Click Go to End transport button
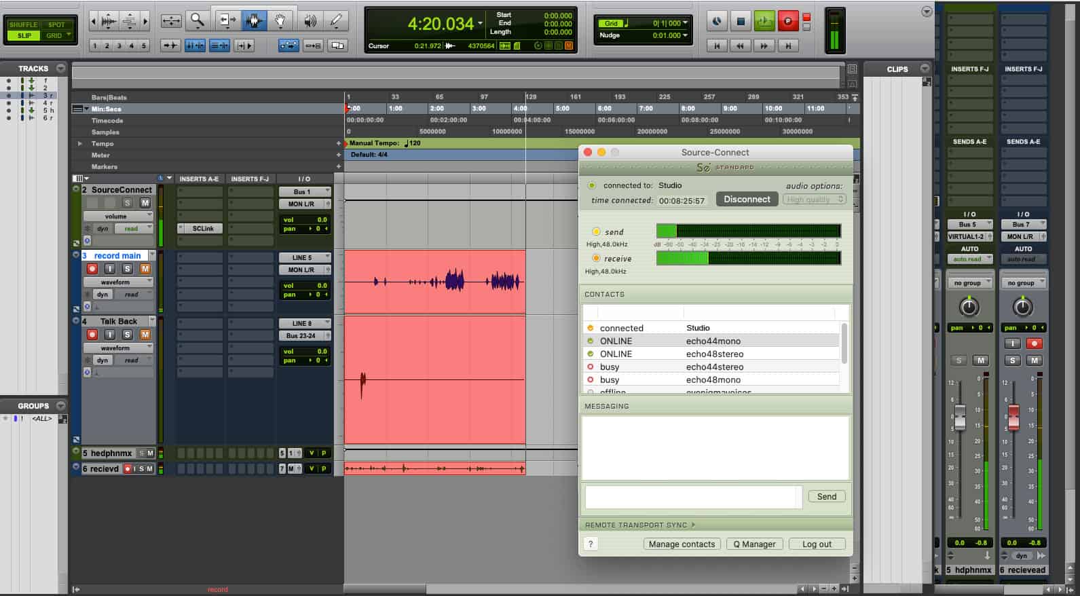 [x=788, y=45]
